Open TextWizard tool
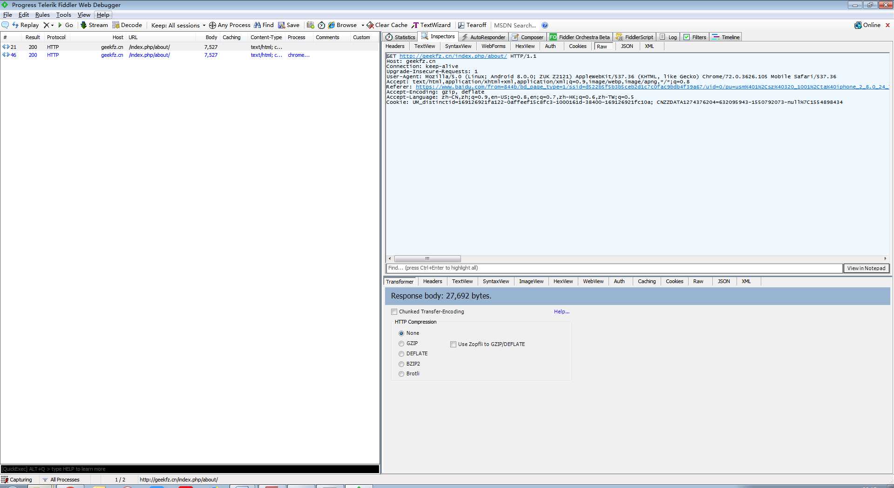 click(x=431, y=25)
